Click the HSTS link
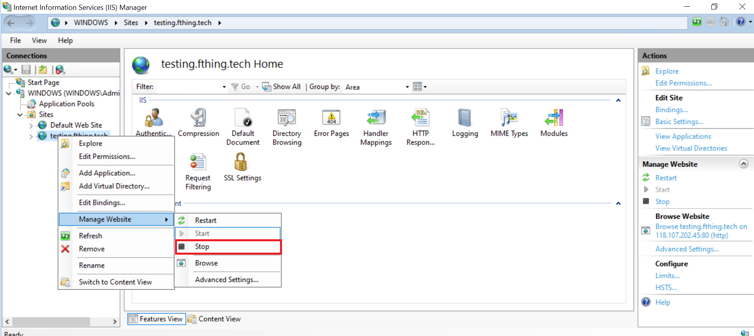The image size is (754, 336). 666,287
